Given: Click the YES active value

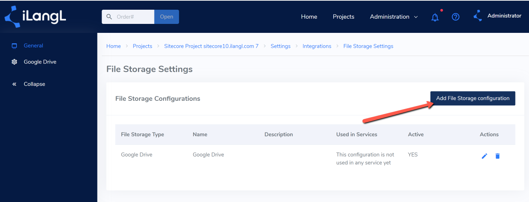Looking at the screenshot, I should 413,155.
